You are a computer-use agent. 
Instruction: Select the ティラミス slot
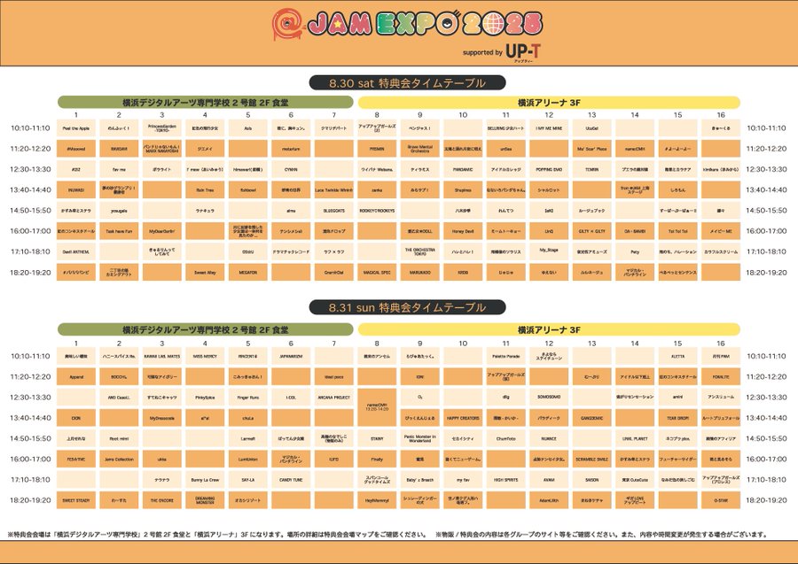pos(420,169)
